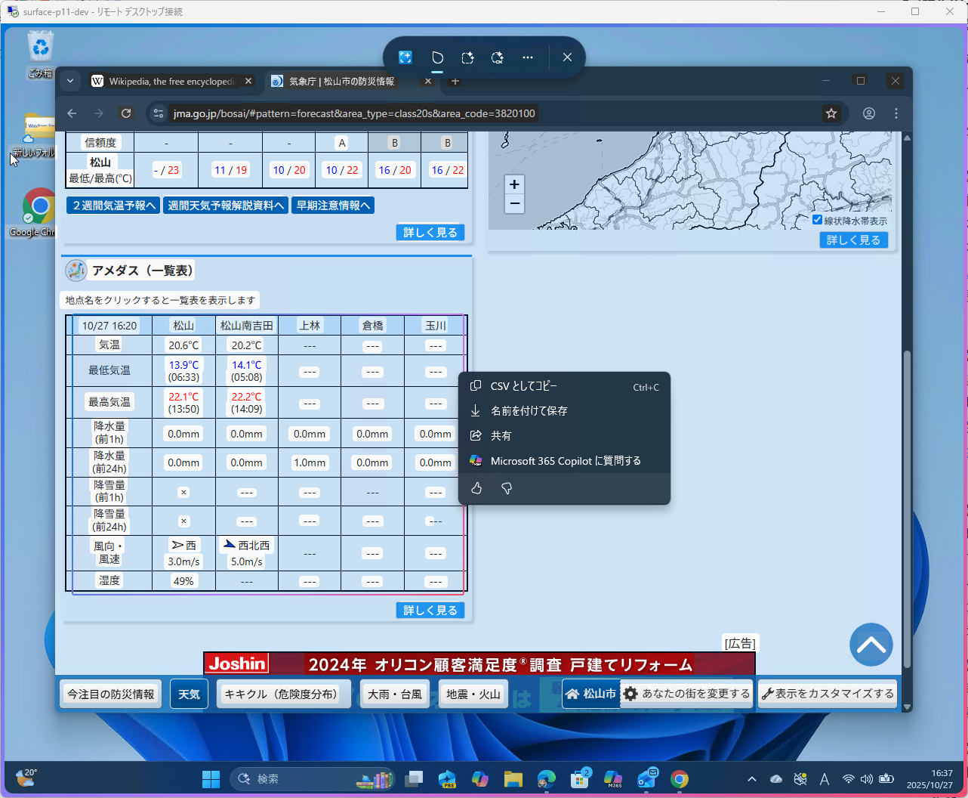Screen dimensions: 968x798
Task: Zoom in on the map with the plus control
Action: pyautogui.click(x=514, y=184)
